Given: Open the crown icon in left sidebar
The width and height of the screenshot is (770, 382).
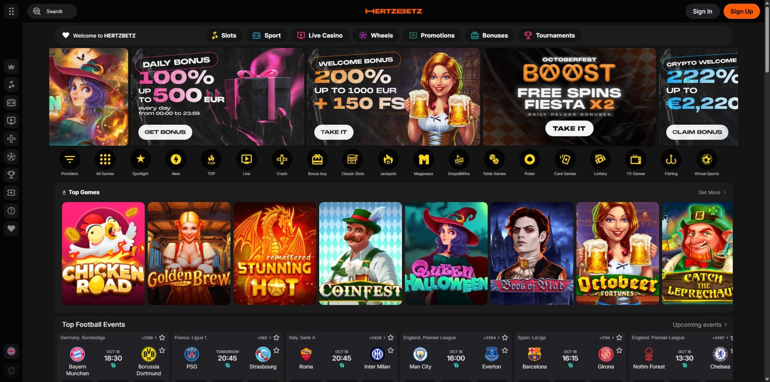Looking at the screenshot, I should coord(11,67).
